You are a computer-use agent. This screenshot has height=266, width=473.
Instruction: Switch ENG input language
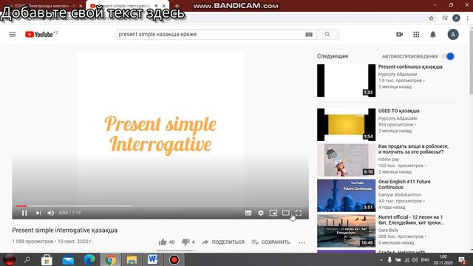tap(425, 259)
